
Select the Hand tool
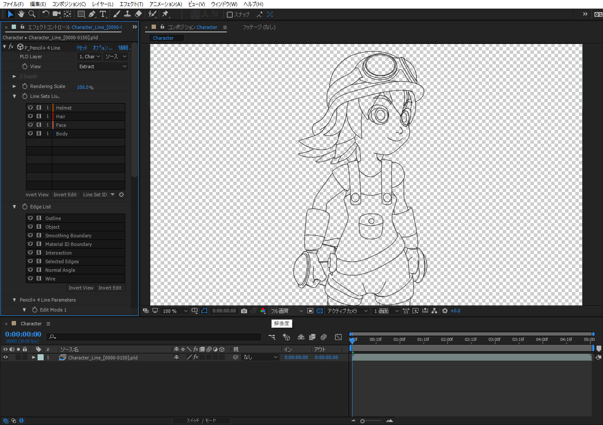tap(21, 14)
